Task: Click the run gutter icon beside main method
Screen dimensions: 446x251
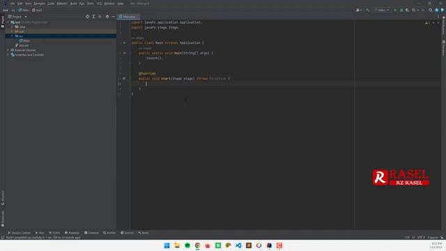Action: tap(124, 53)
